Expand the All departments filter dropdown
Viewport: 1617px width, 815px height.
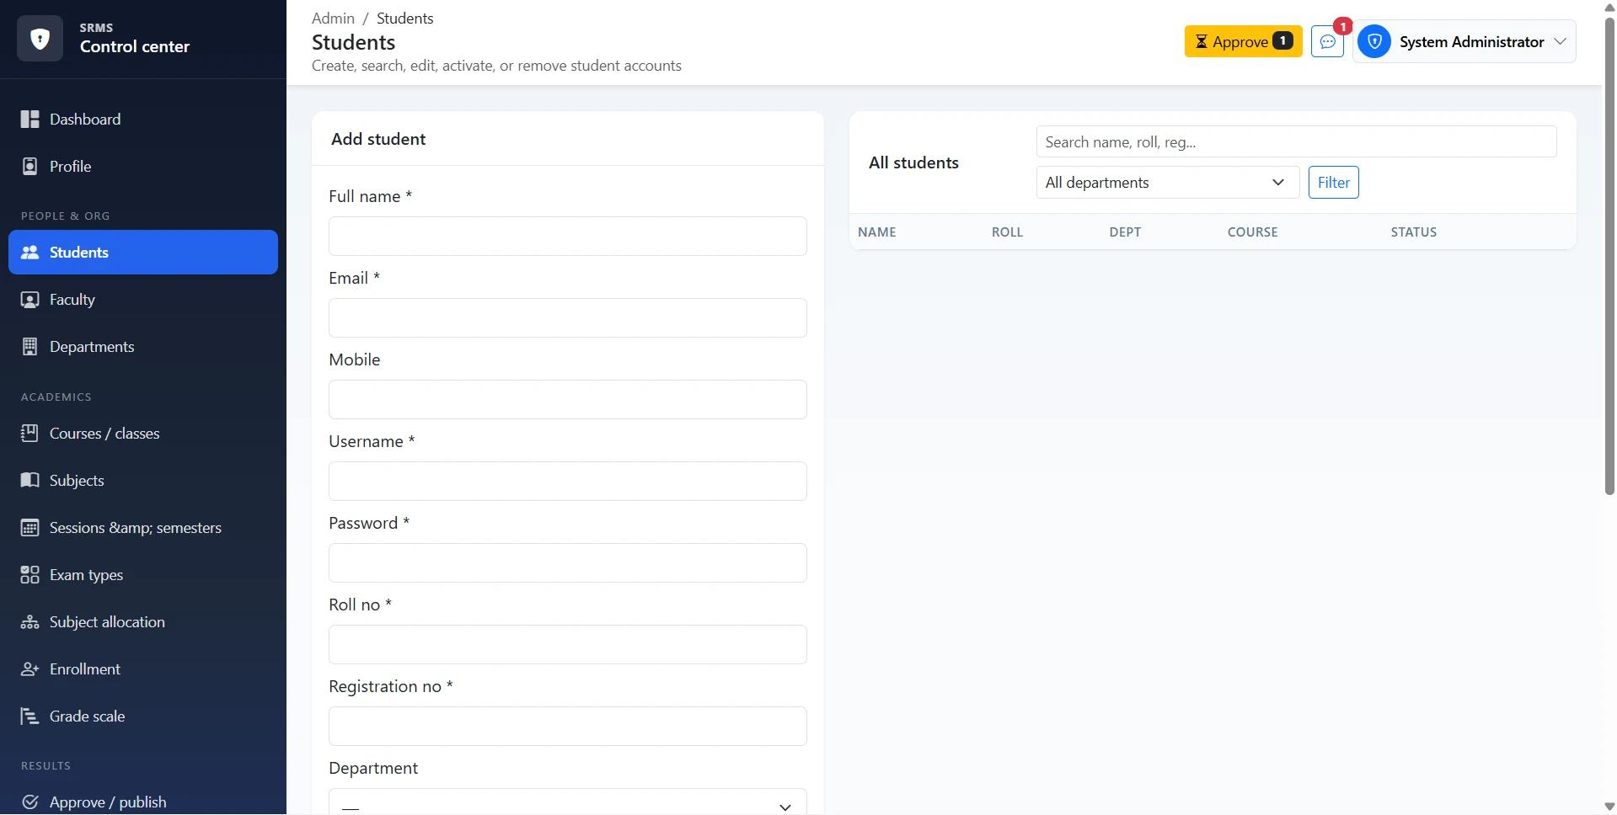(x=1168, y=183)
